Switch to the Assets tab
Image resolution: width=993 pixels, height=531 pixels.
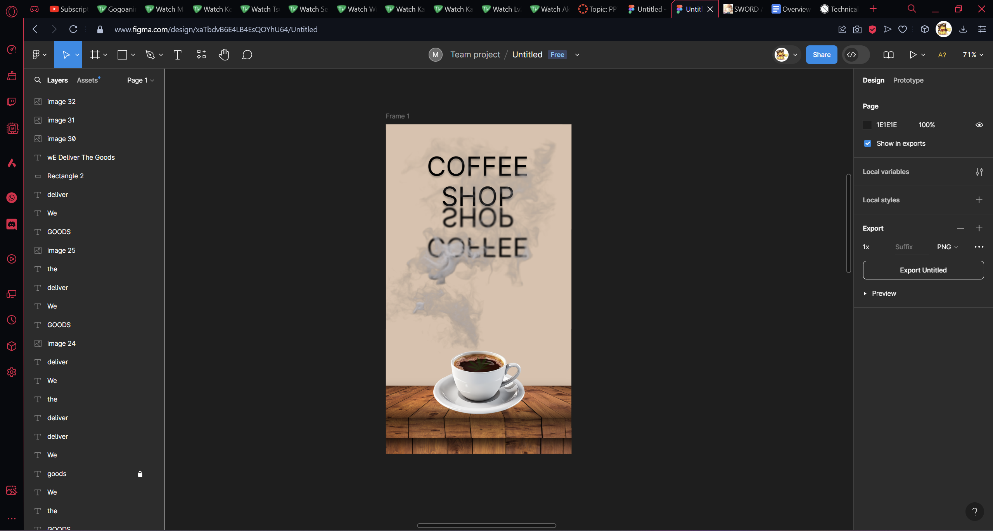point(87,80)
